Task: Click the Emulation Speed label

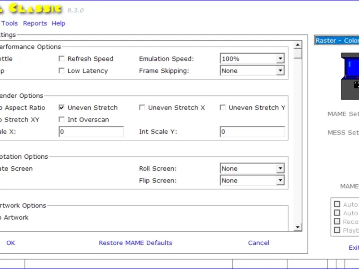Action: [x=166, y=59]
